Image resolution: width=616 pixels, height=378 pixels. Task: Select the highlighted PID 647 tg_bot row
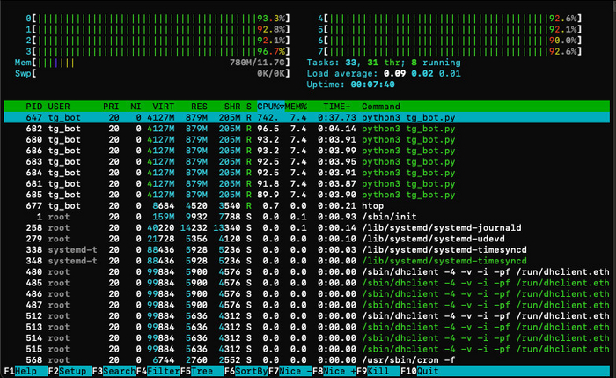click(307, 117)
